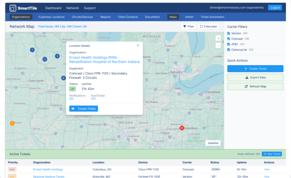Switch to Admin tab
Screen dimensions: 291x178
point(189,17)
